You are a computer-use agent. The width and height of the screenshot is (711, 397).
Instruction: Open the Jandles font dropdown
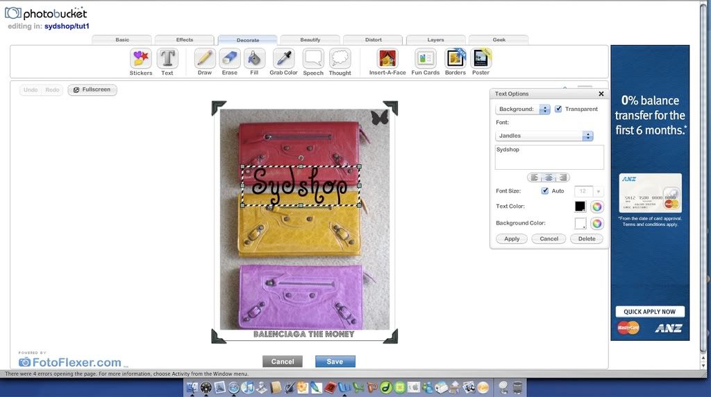pyautogui.click(x=544, y=136)
